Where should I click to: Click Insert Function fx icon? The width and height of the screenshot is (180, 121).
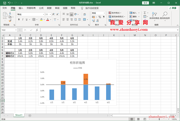(37, 30)
